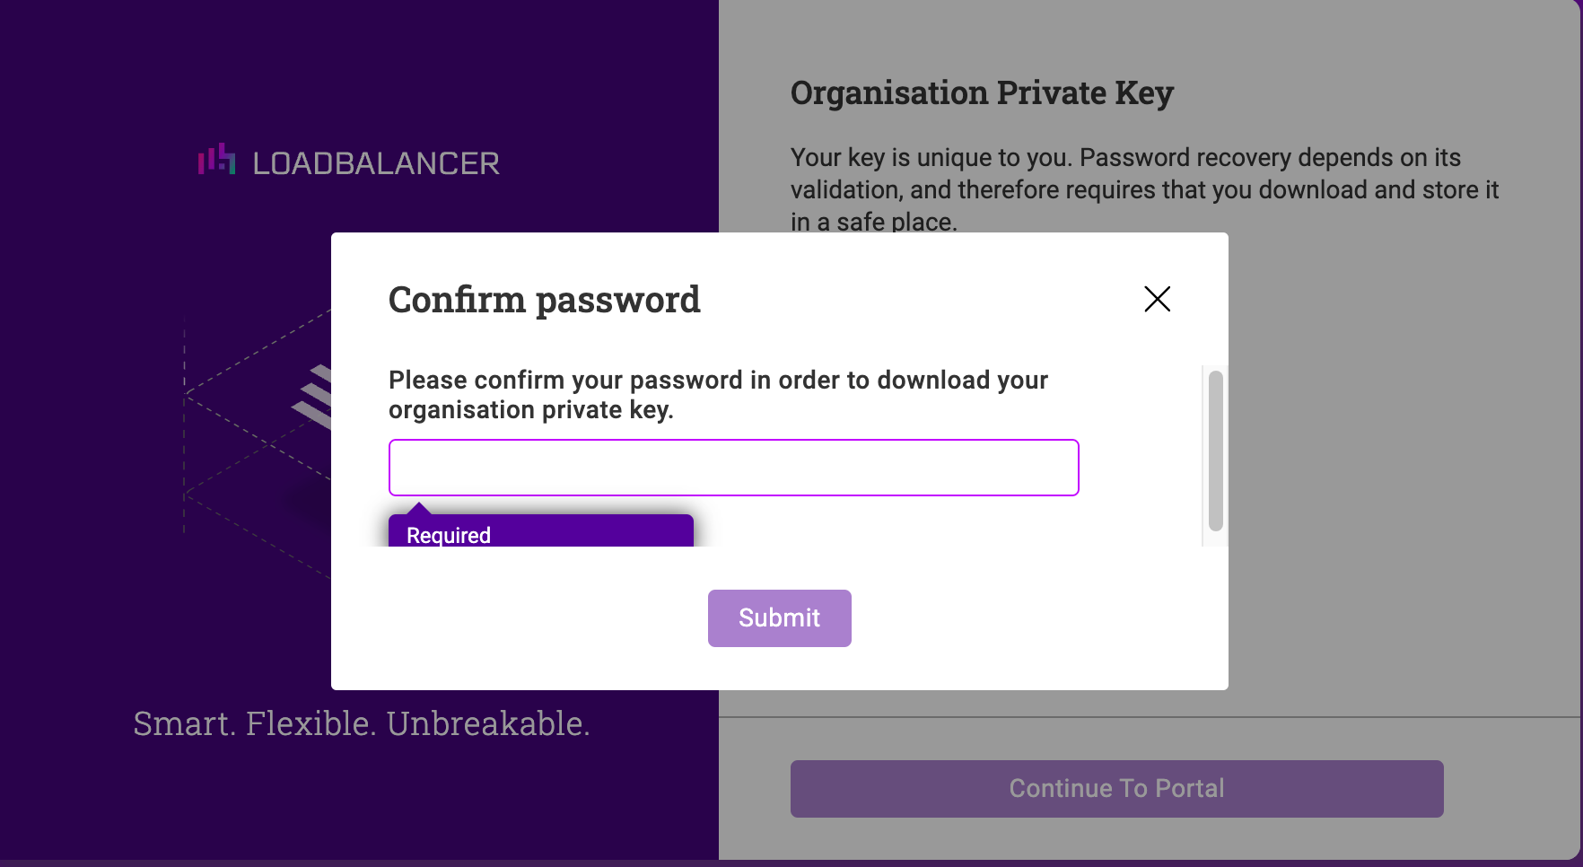Click the divider line above Continue To Portal
The image size is (1583, 867).
[x=1150, y=717]
